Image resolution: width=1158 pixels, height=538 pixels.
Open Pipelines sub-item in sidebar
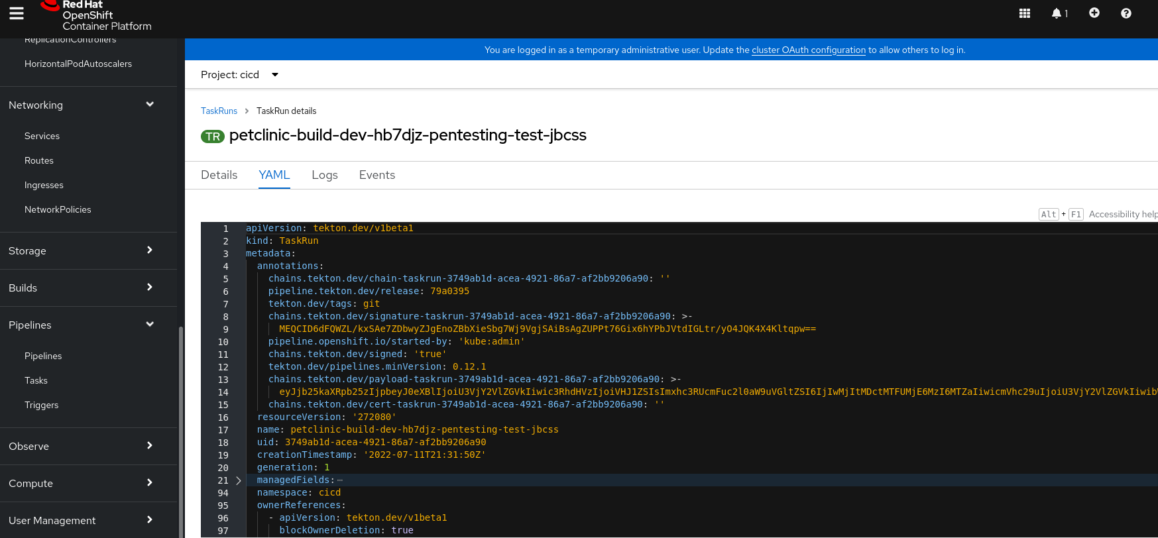click(x=43, y=356)
